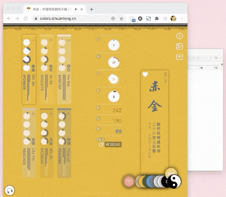
Task: Open the line spacing dropdown showing 1.0
Action: tap(208, 58)
